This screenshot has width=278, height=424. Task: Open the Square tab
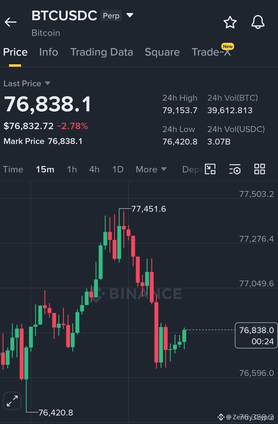pos(162,52)
